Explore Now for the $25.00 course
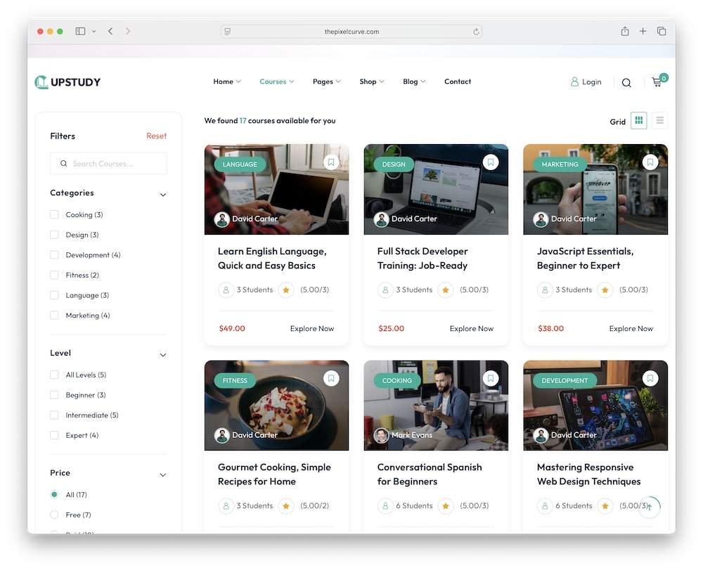703x570 pixels. [x=471, y=328]
